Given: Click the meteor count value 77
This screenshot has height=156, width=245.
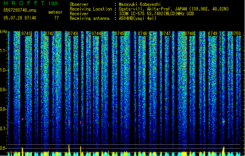Looking at the screenshot, I should tap(56, 18).
